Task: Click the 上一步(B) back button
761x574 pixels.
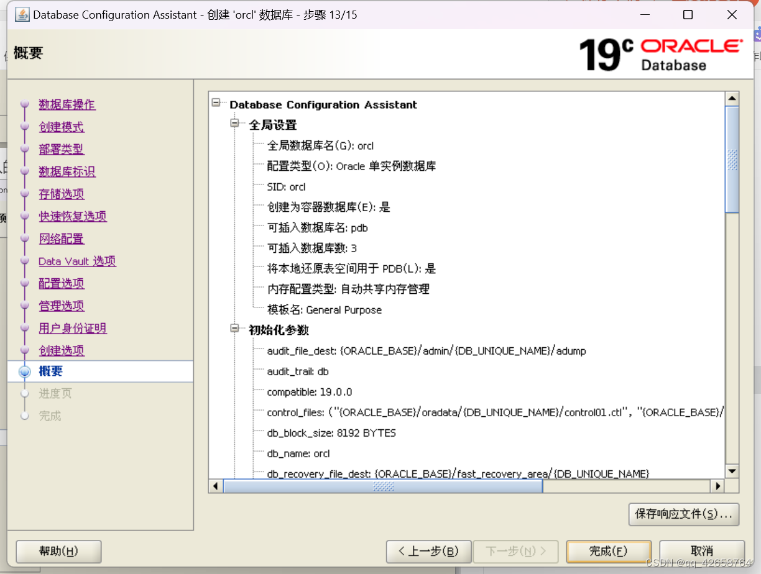Action: point(428,551)
